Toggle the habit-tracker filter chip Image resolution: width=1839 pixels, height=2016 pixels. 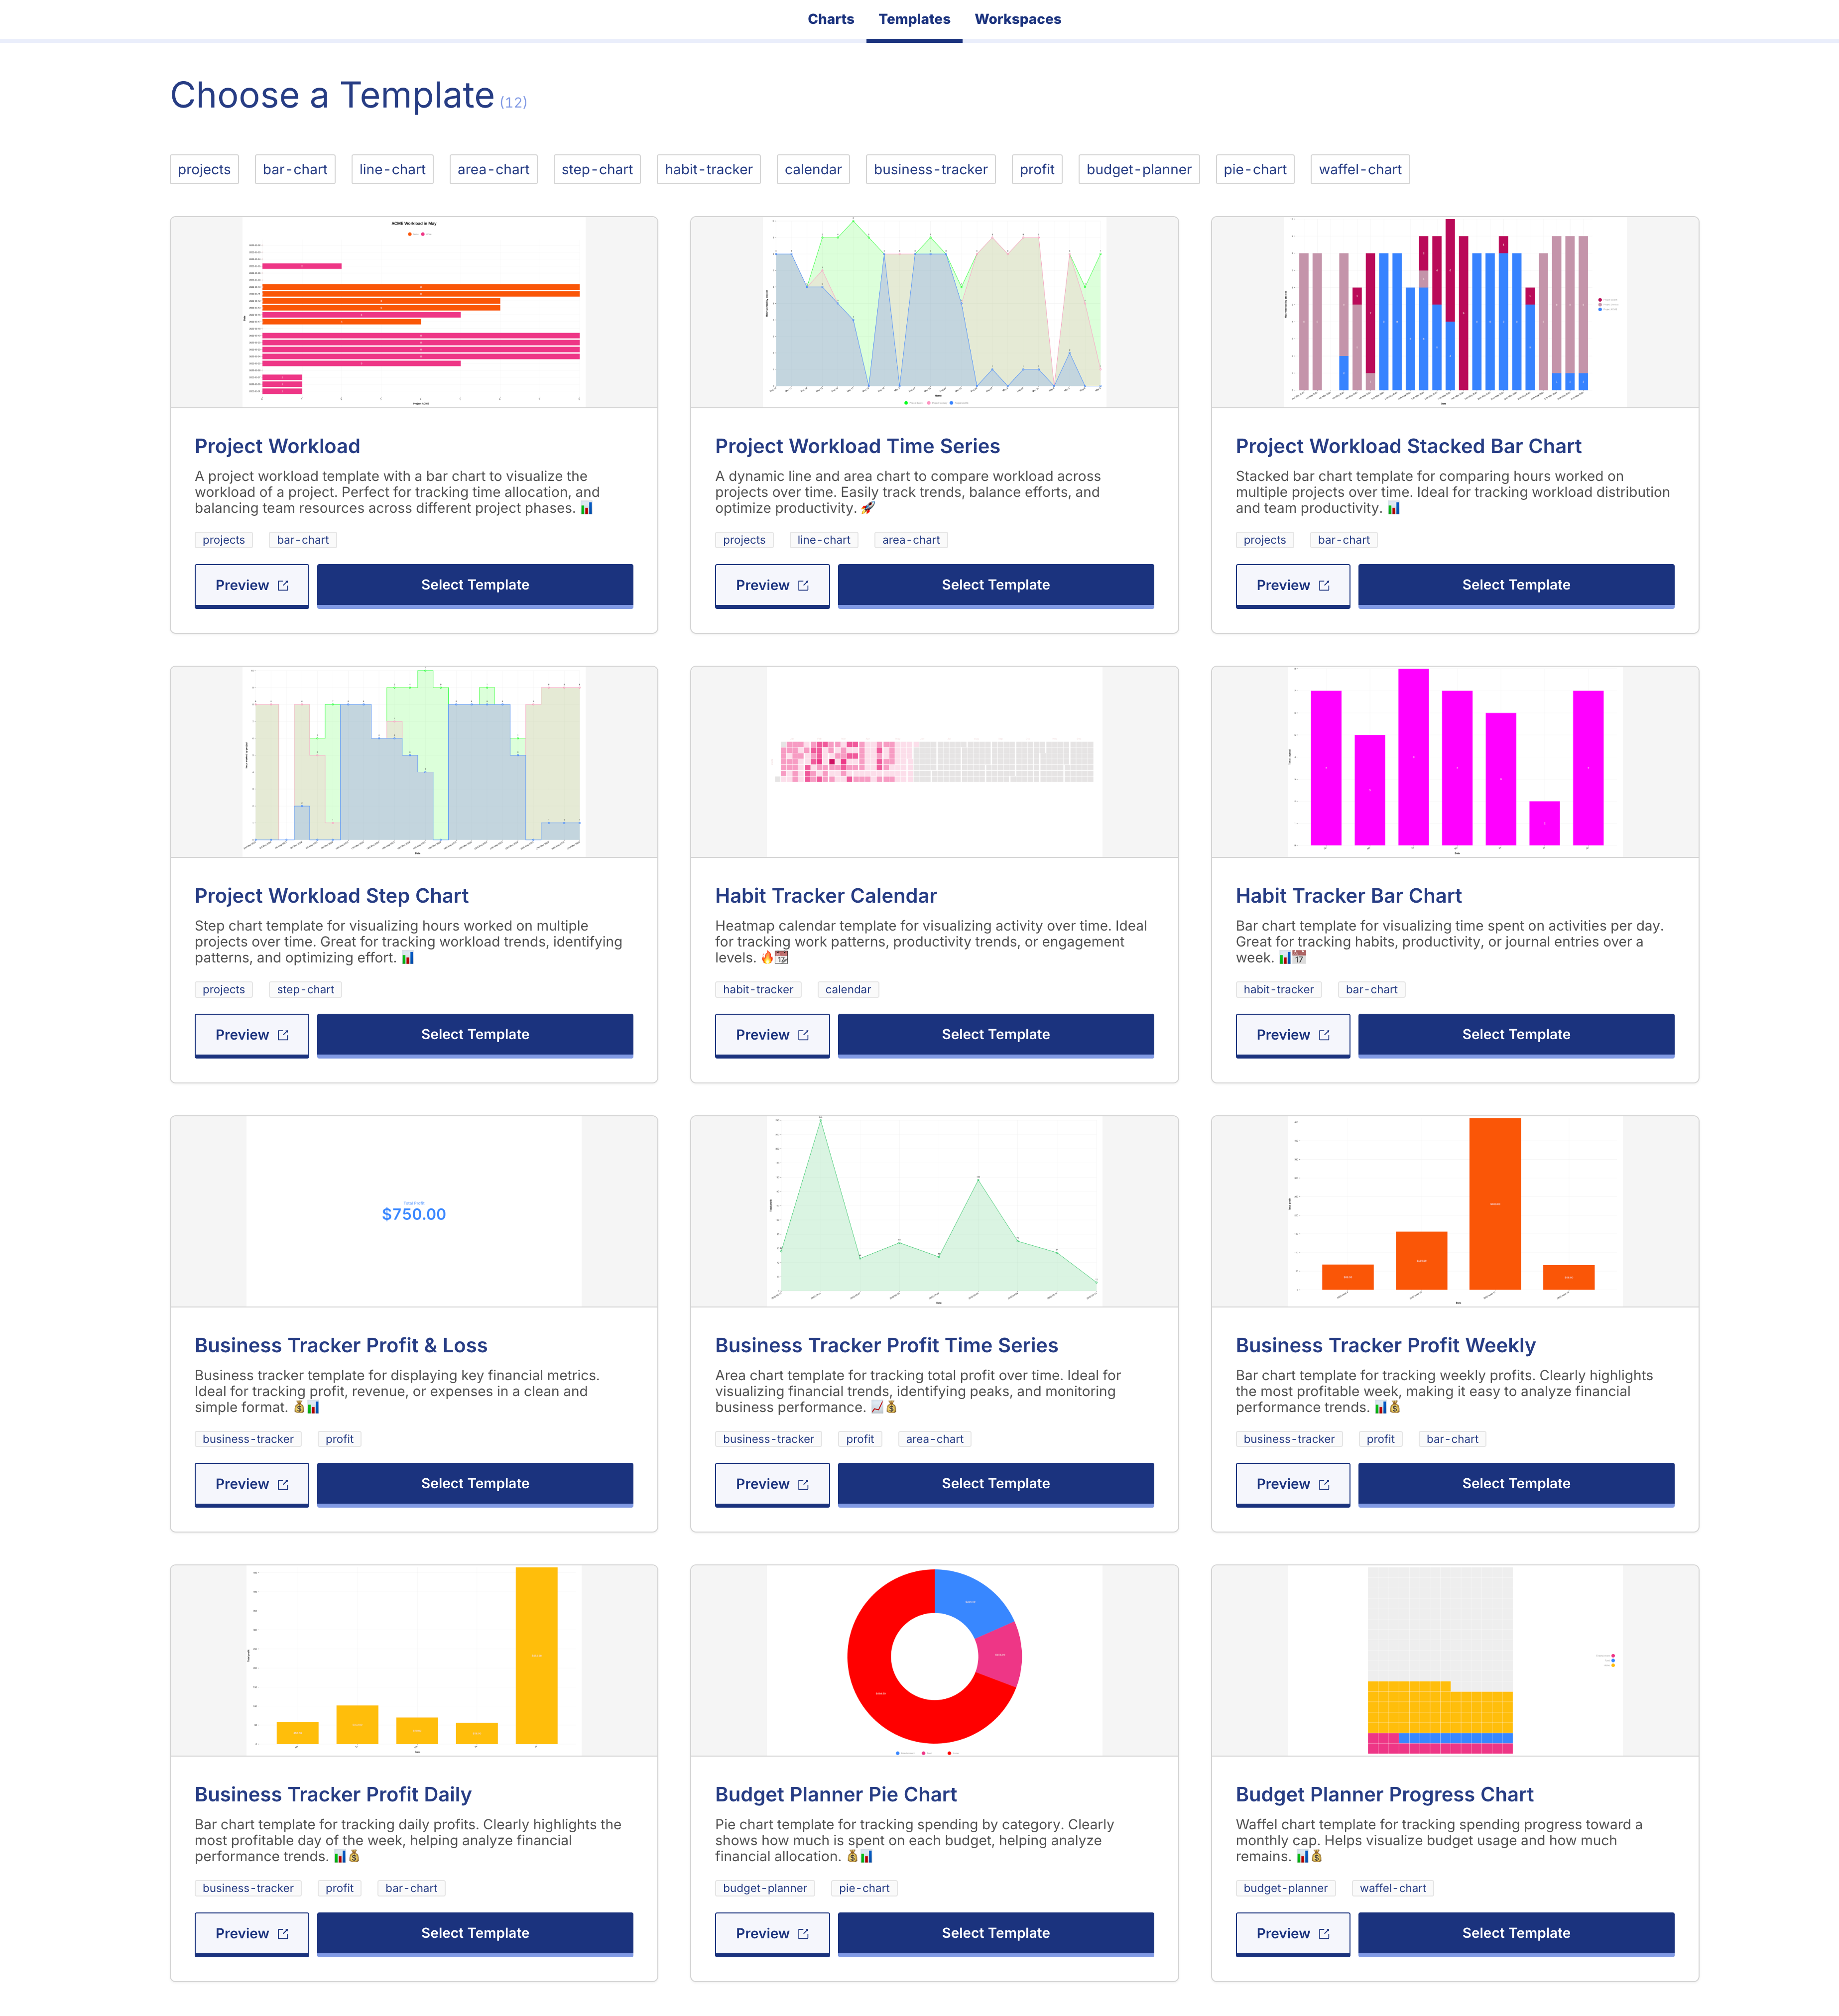[708, 169]
